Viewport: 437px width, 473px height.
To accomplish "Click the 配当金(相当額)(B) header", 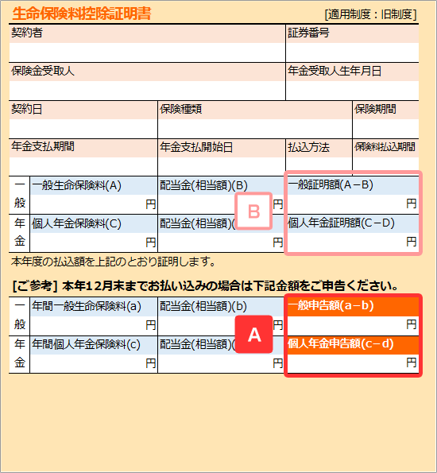I will tap(203, 185).
